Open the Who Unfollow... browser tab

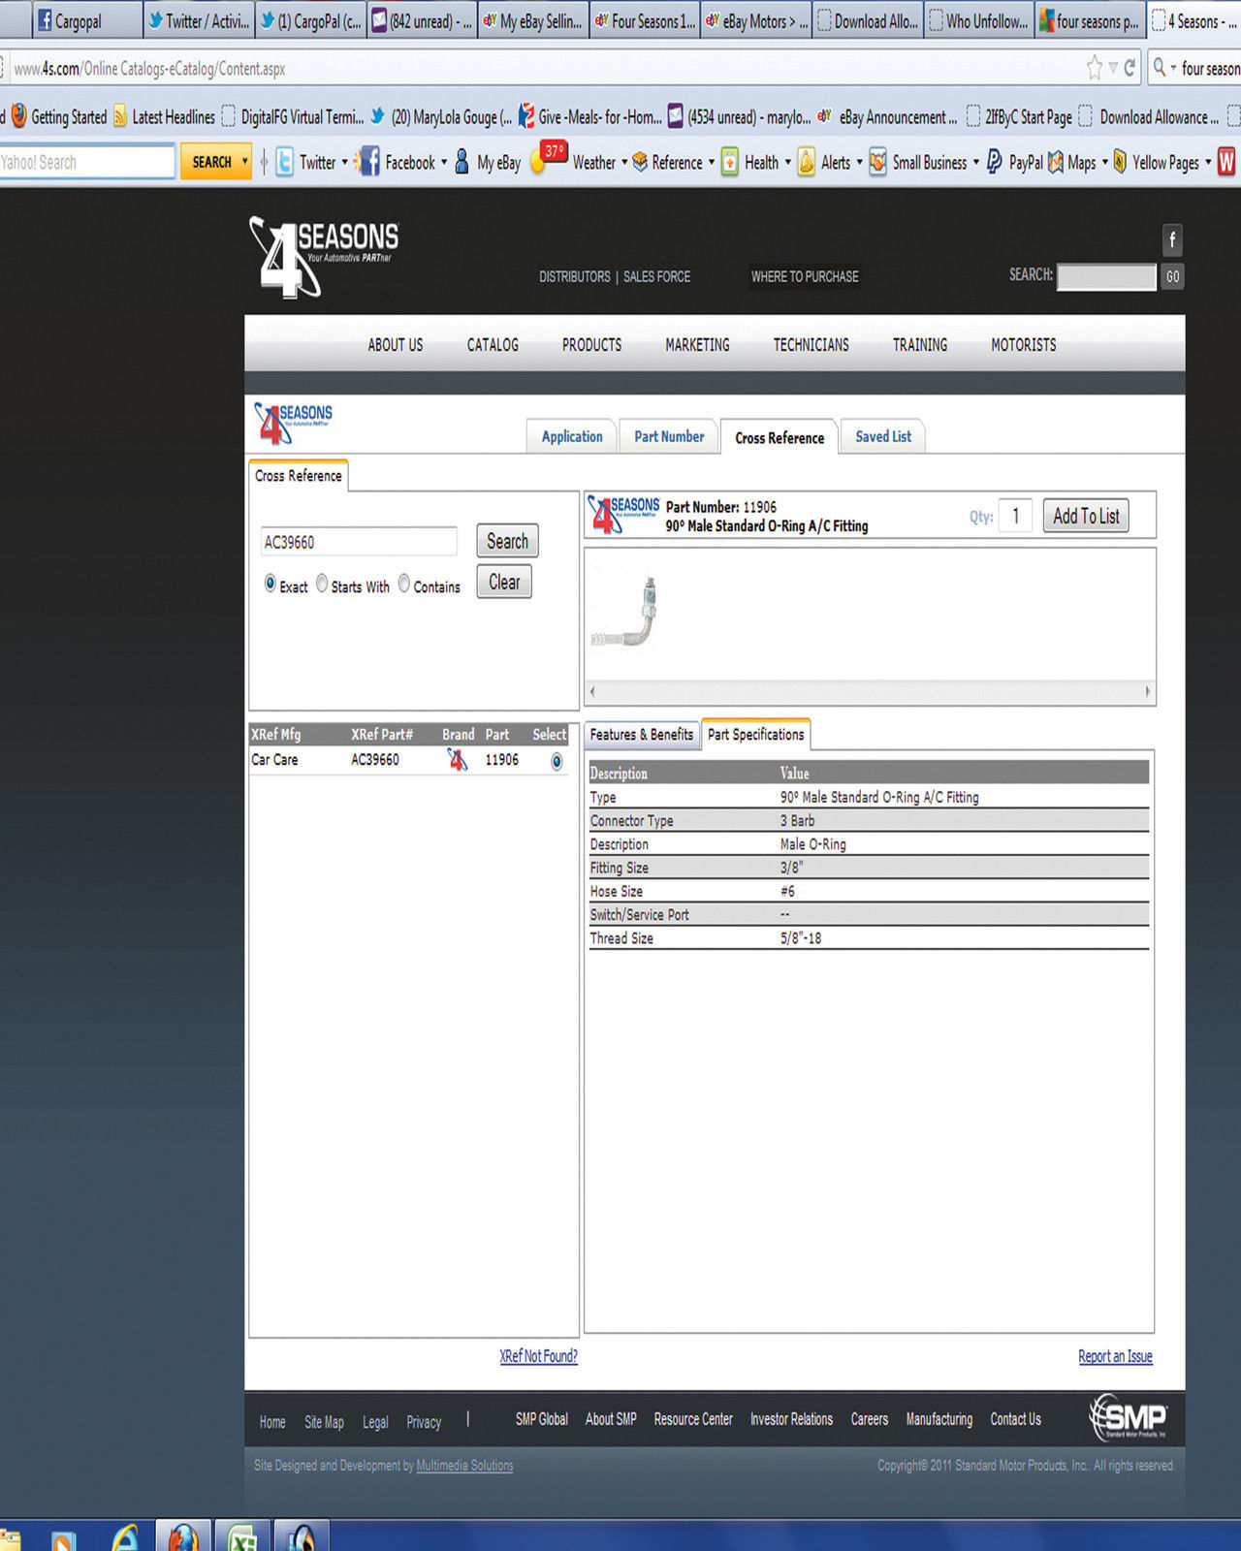click(x=979, y=20)
